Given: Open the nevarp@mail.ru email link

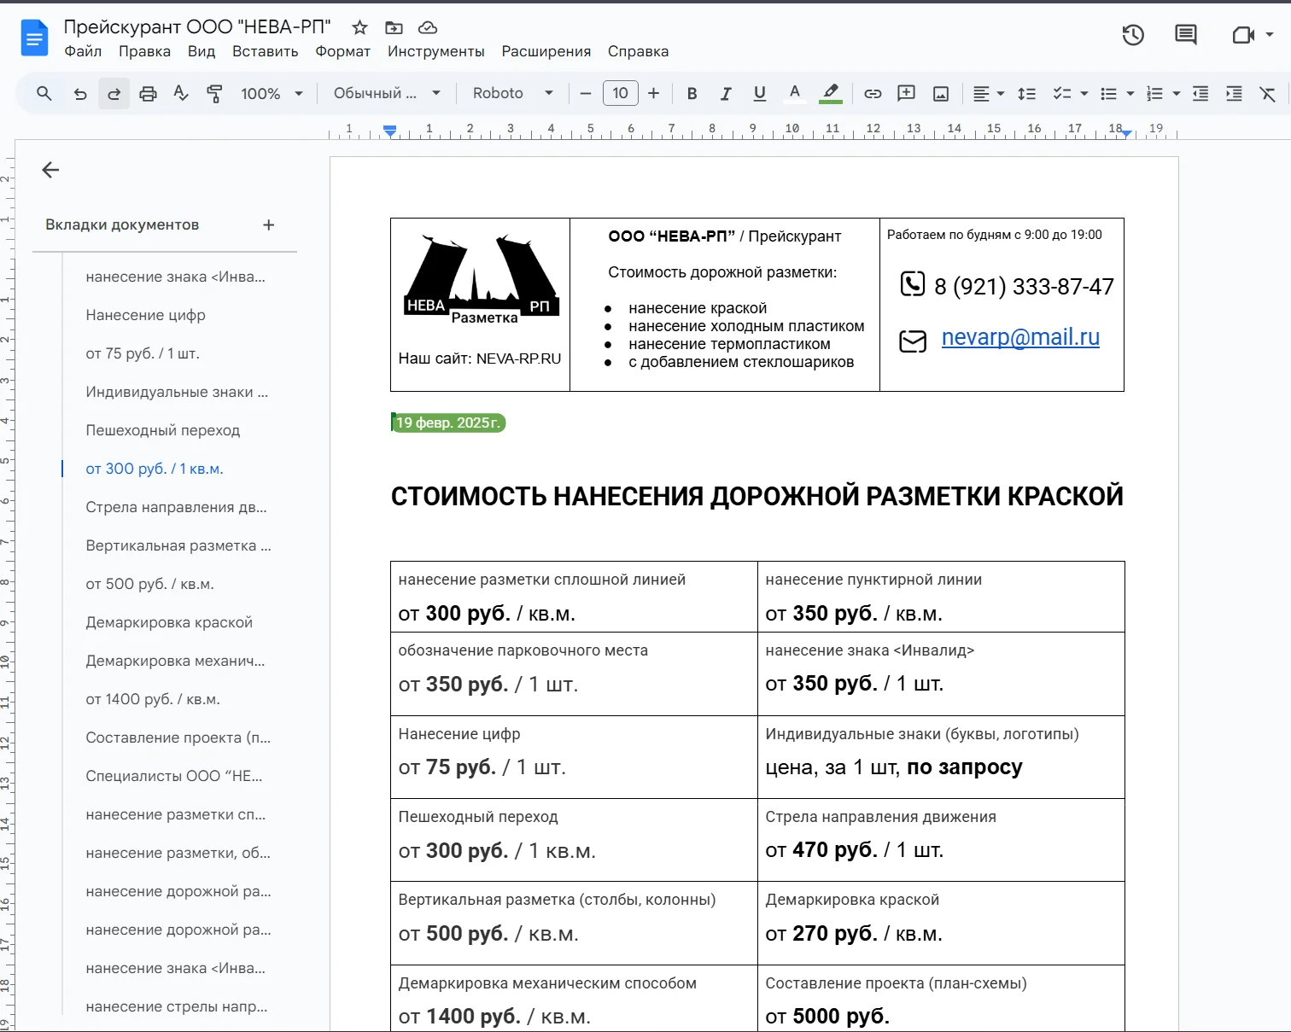Looking at the screenshot, I should (1019, 337).
